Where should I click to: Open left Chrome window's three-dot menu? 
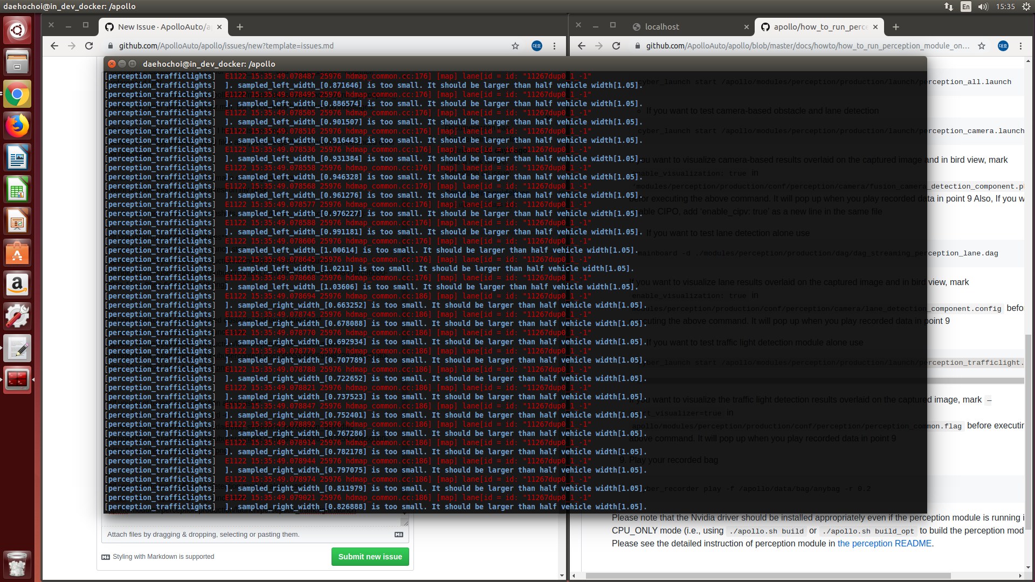point(554,46)
